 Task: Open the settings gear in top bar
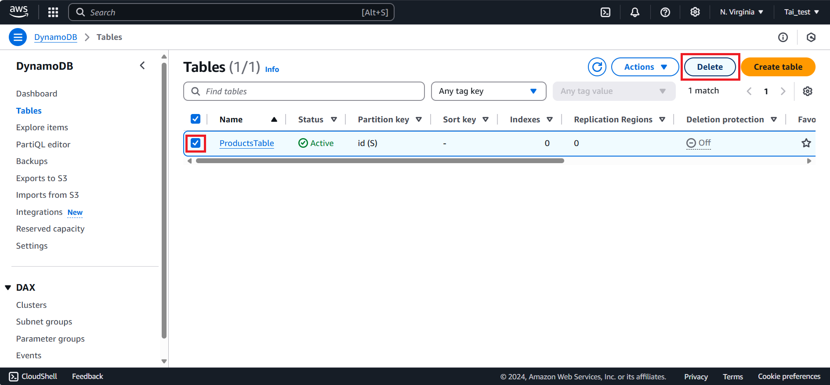pyautogui.click(x=695, y=12)
